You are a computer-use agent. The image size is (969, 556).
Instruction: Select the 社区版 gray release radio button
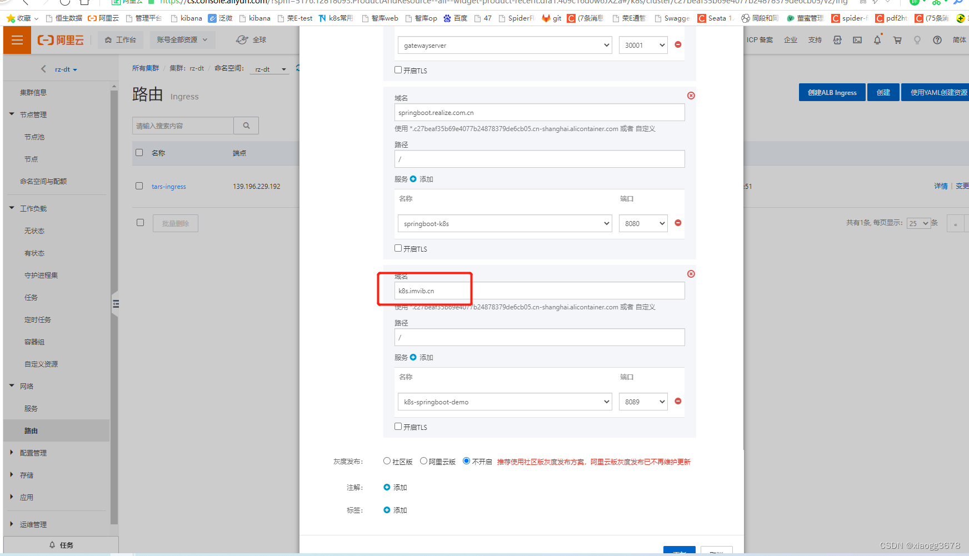pos(387,460)
